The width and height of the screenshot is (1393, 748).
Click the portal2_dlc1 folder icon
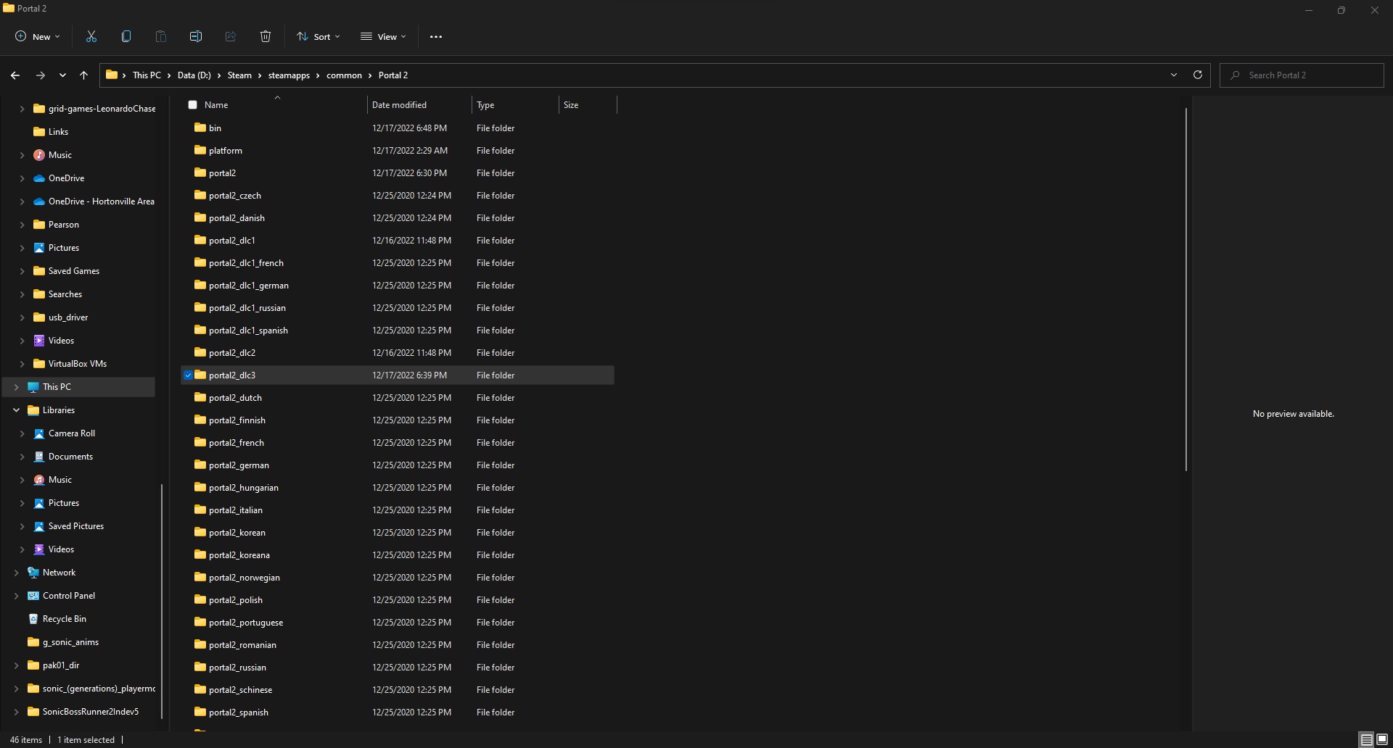point(200,240)
